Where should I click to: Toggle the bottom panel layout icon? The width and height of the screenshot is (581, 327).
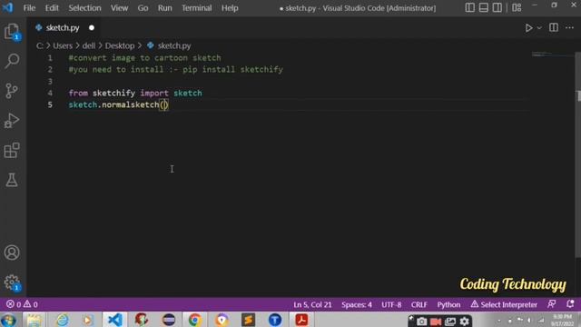(483, 8)
